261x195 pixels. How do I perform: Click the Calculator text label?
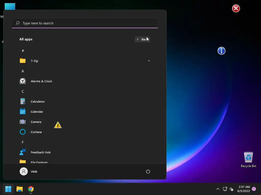(x=38, y=102)
